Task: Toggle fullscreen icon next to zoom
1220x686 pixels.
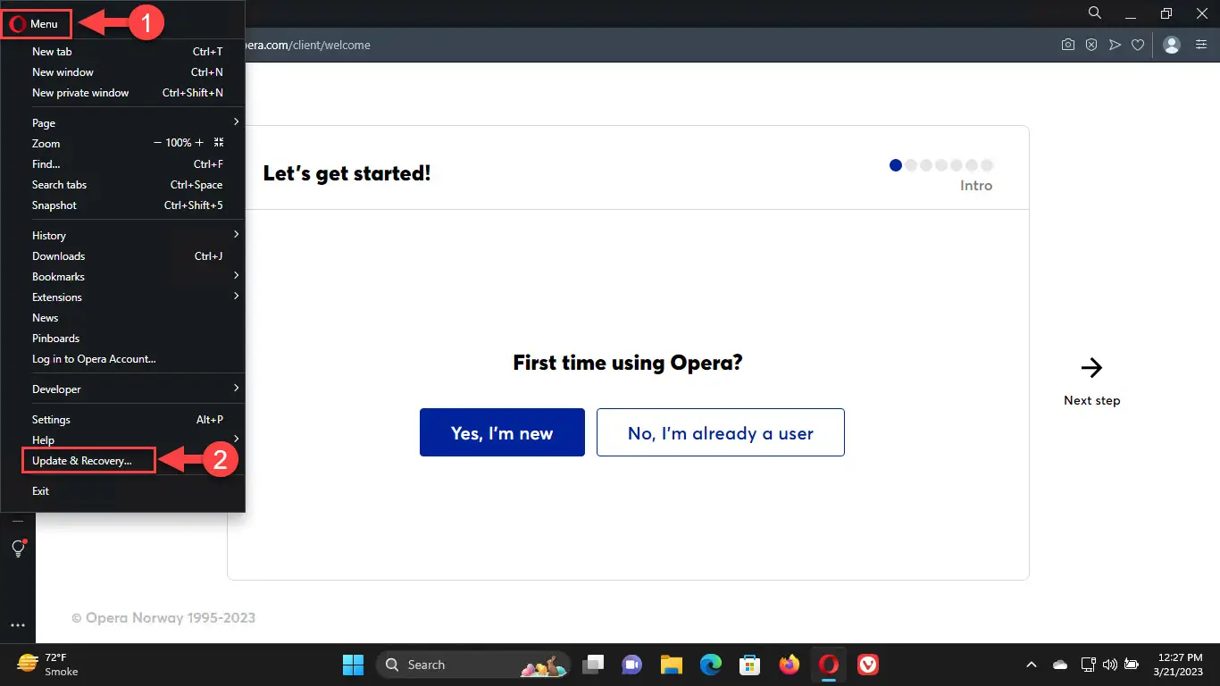Action: (x=219, y=143)
